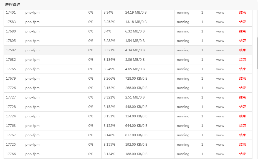Image resolution: width=258 pixels, height=159 pixels.
Task: Terminate process 17766 via 结束
Action: pos(242,154)
